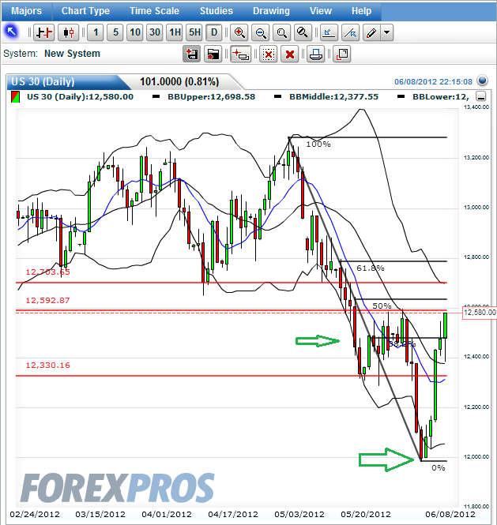Select the trend line drawing tool
The image size is (497, 525).
click(350, 32)
